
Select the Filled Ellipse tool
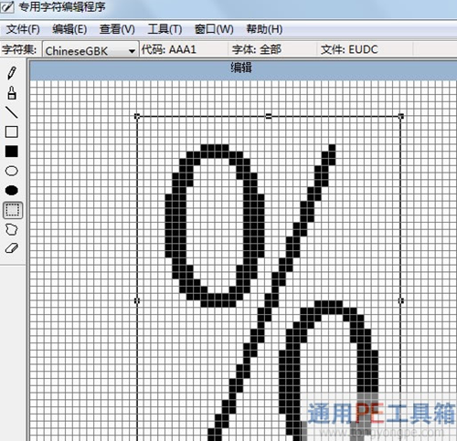12,190
